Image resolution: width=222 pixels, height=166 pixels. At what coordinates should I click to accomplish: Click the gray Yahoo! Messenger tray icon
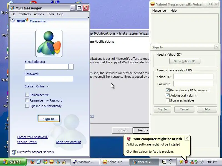[x=201, y=162]
